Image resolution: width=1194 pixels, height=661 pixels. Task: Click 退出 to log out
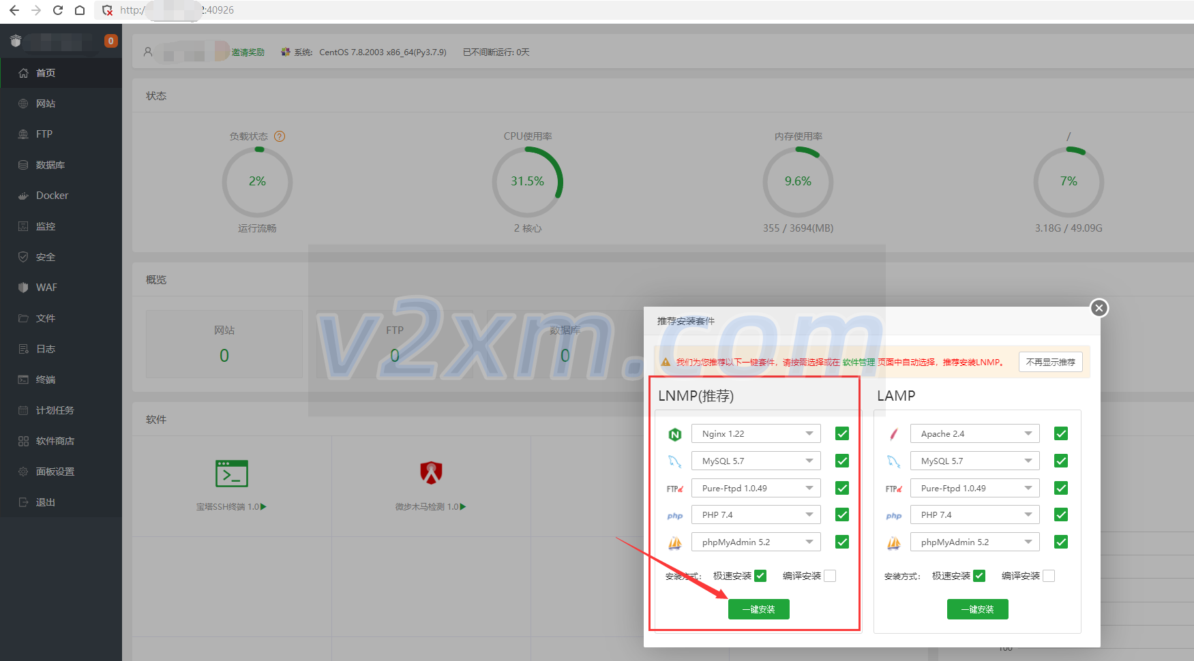tap(61, 502)
